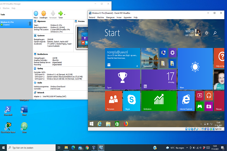This screenshot has height=151, width=227.
Task: Open the dropdown arrow beside Tonen
Action: pos(65,15)
